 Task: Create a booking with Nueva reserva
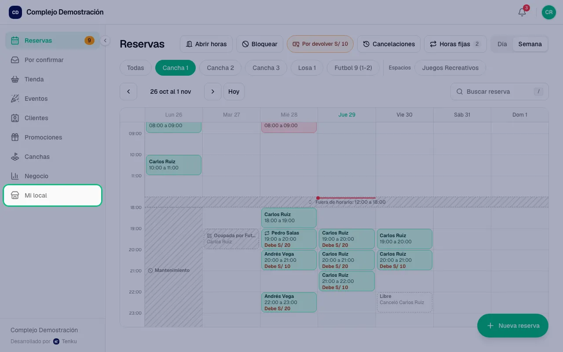513,326
